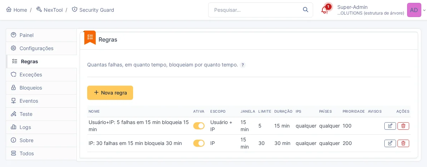Screen dimensions: 427x167
Task: Open the Painel menu item
Action: 41,35
